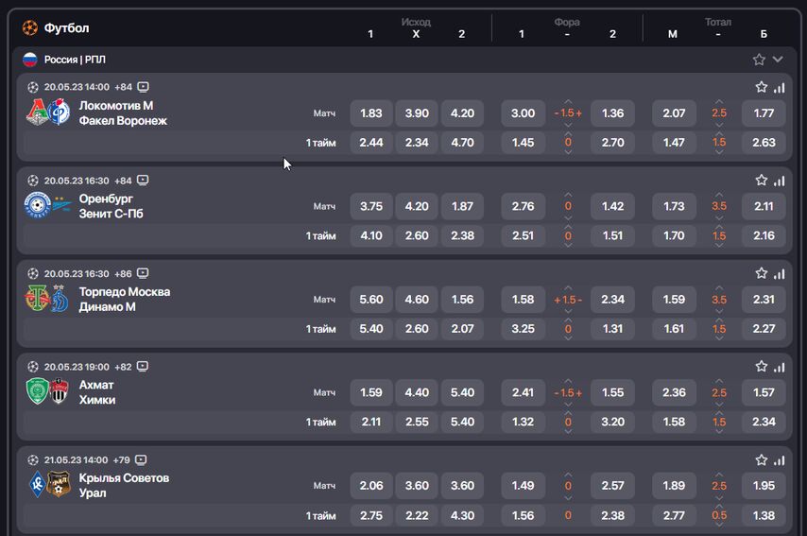Image resolution: width=807 pixels, height=536 pixels.
Task: Choose Торпедо Москва win odds 5.60
Action: point(371,299)
